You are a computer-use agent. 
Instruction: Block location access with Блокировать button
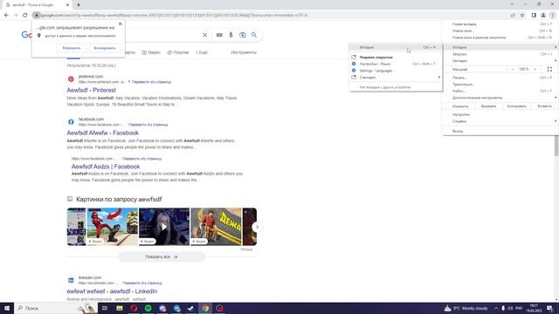coord(105,48)
